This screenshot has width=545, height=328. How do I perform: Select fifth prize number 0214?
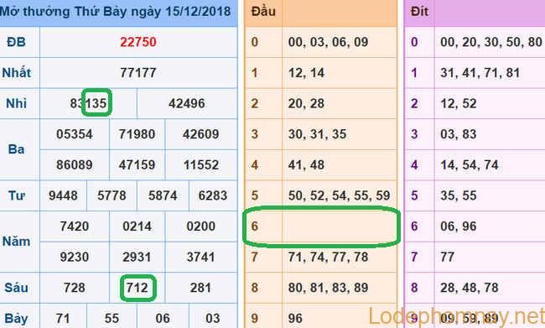tap(137, 226)
